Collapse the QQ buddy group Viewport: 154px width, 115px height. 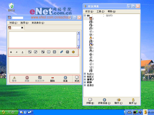(x=85, y=15)
